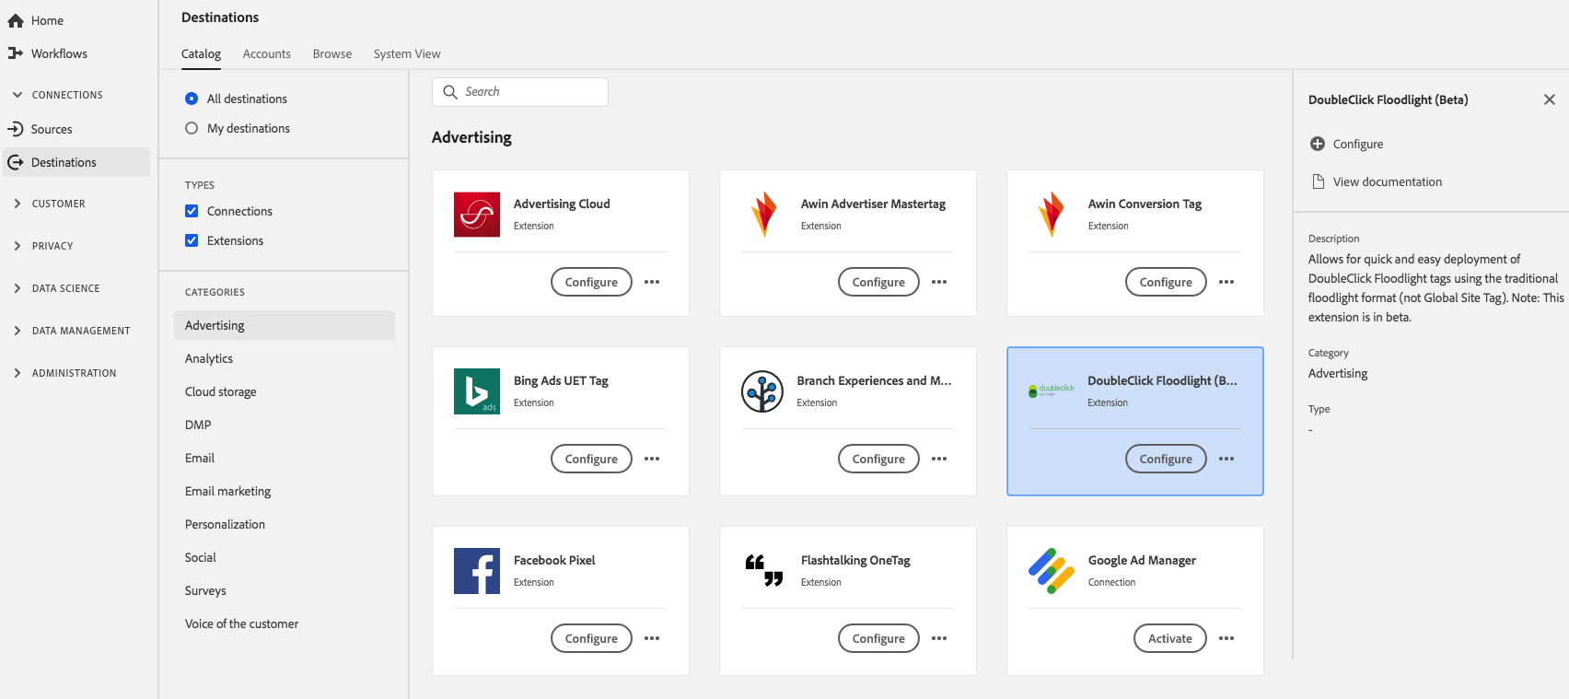Collapse the Connections sidebar section
Viewport: 1569px width, 699px height.
(17, 95)
